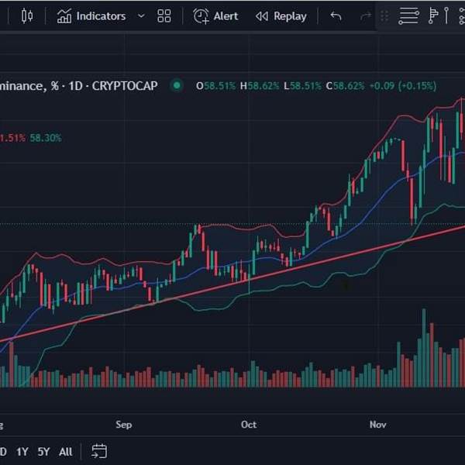Open the Indicators dialog

[91, 16]
